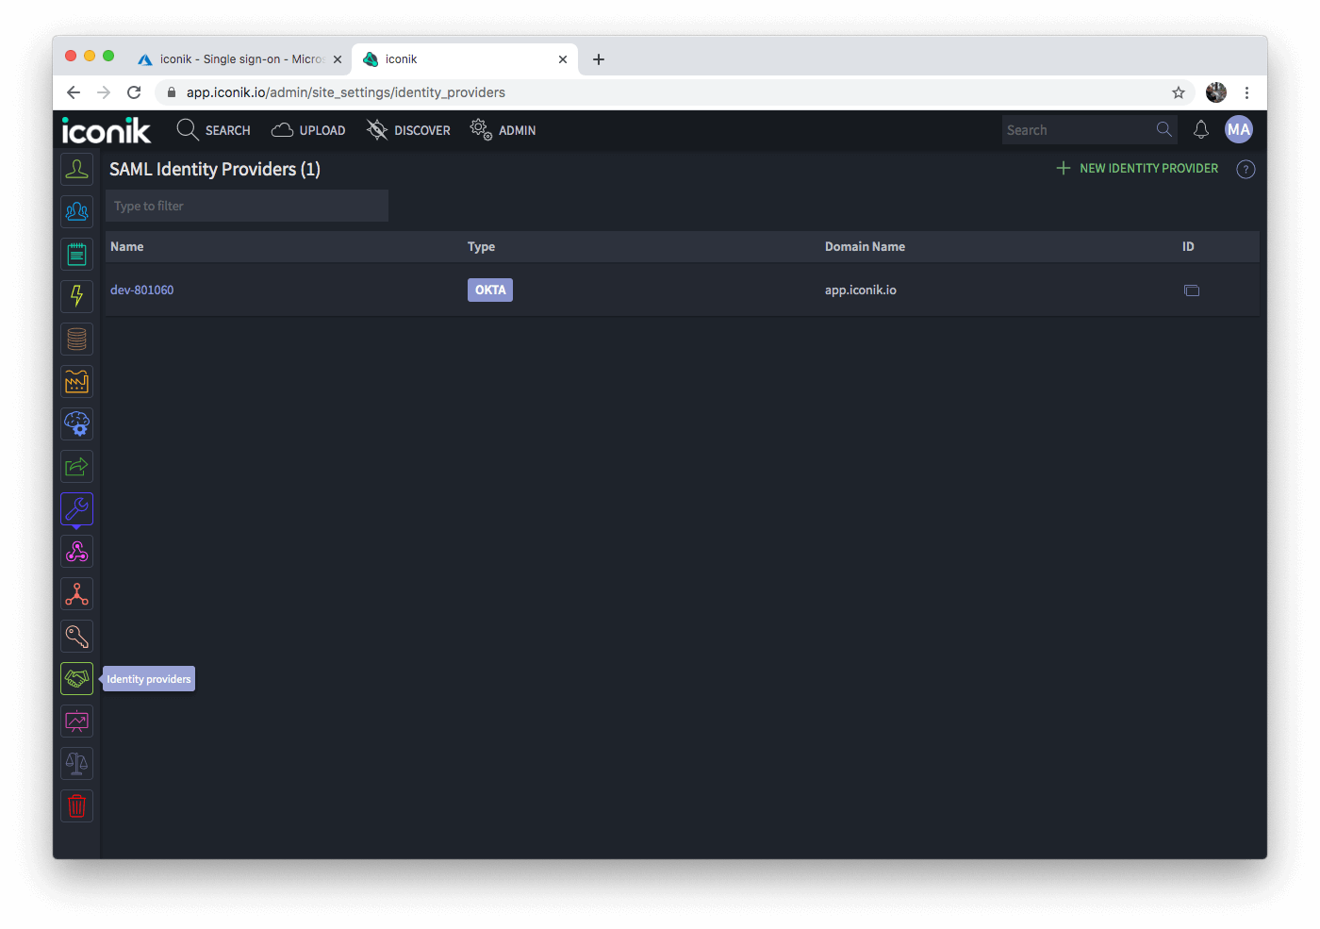Open the handshake Identity providers icon
This screenshot has width=1320, height=929.
coord(76,678)
